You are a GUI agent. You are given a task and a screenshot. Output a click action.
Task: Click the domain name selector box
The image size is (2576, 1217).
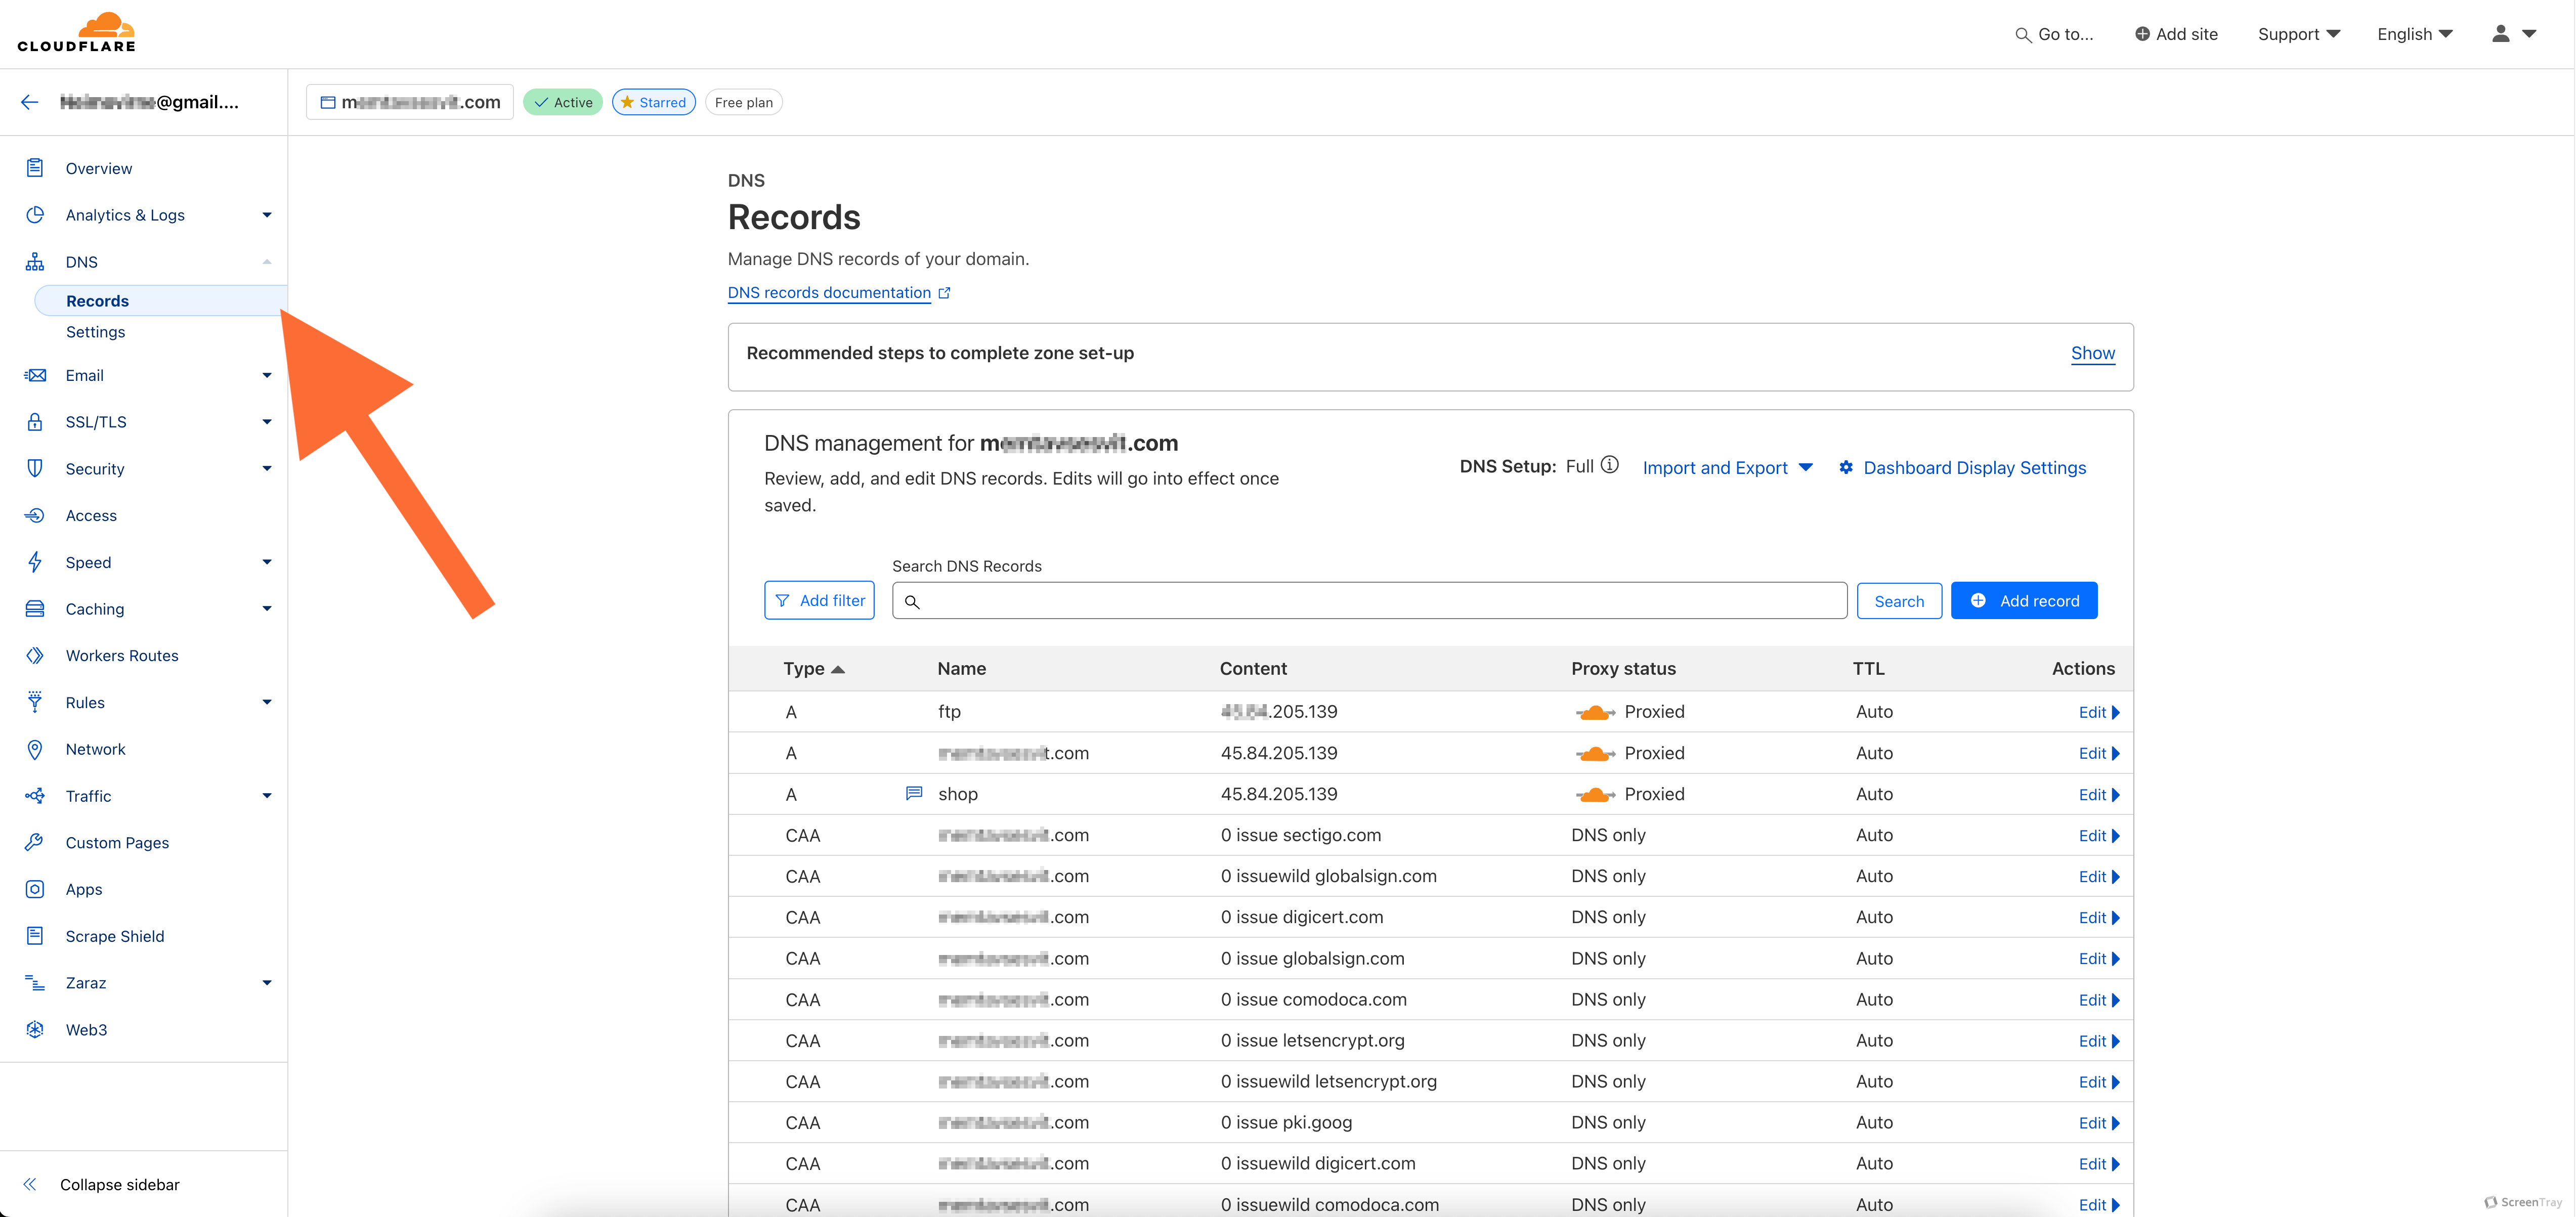(410, 102)
